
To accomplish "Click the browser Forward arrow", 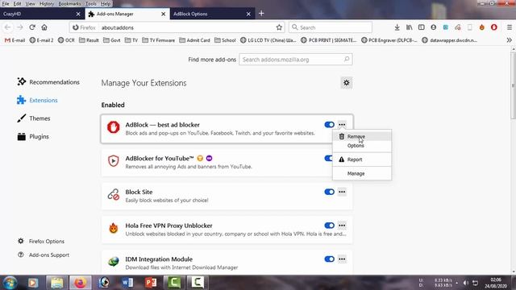I will point(19,27).
